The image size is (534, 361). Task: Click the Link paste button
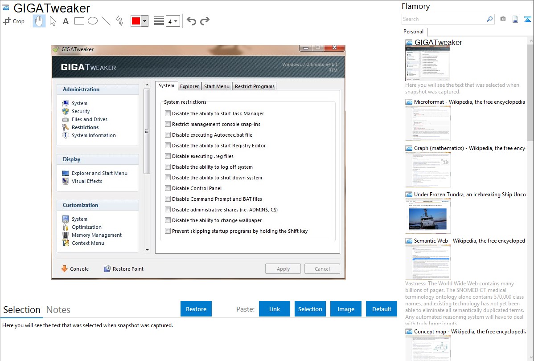click(x=275, y=309)
